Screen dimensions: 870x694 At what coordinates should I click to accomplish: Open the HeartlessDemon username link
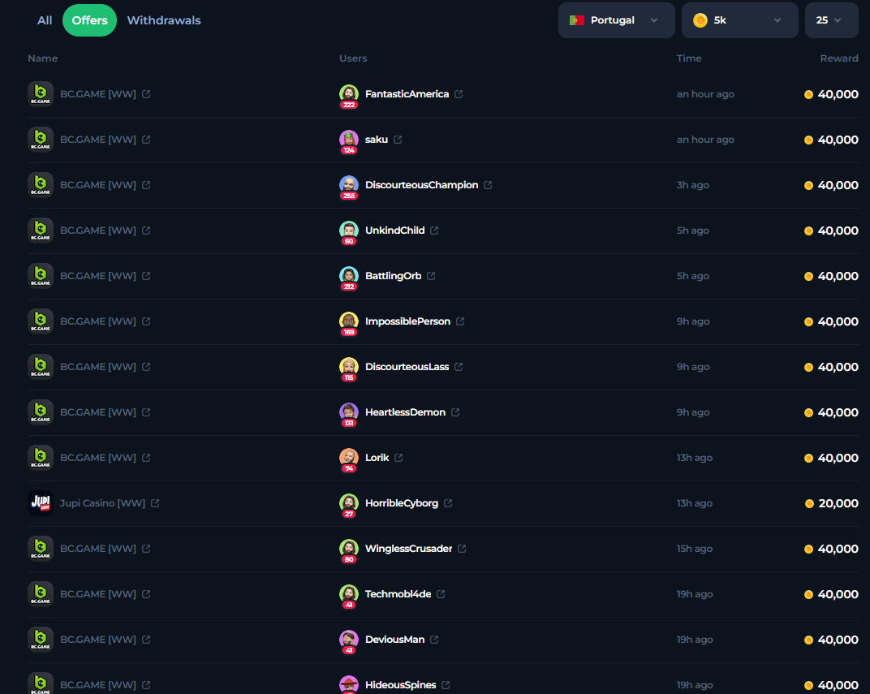[405, 412]
